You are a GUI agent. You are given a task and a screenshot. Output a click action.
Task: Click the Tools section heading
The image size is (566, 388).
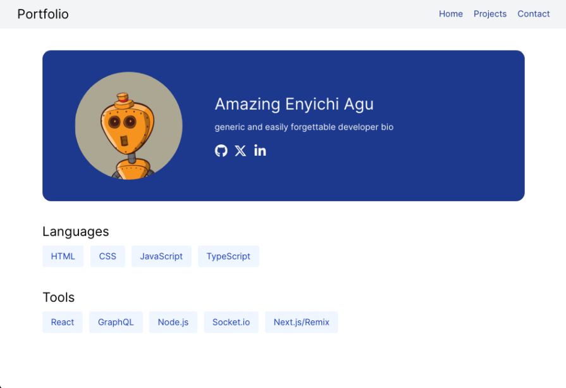[59, 297]
